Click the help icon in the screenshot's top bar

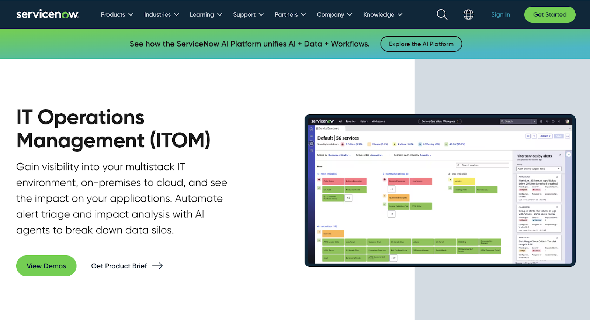553,121
